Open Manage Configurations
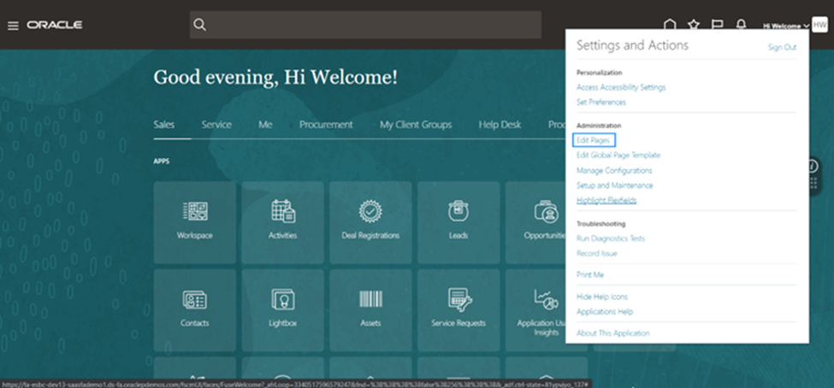Screen dimensions: 834x388 point(614,171)
